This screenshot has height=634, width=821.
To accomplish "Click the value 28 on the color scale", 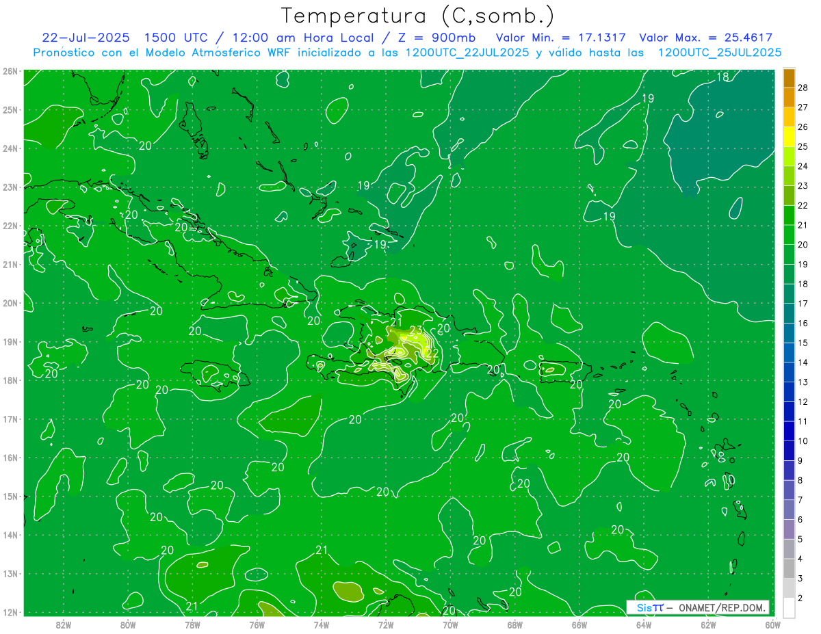I will coord(803,88).
